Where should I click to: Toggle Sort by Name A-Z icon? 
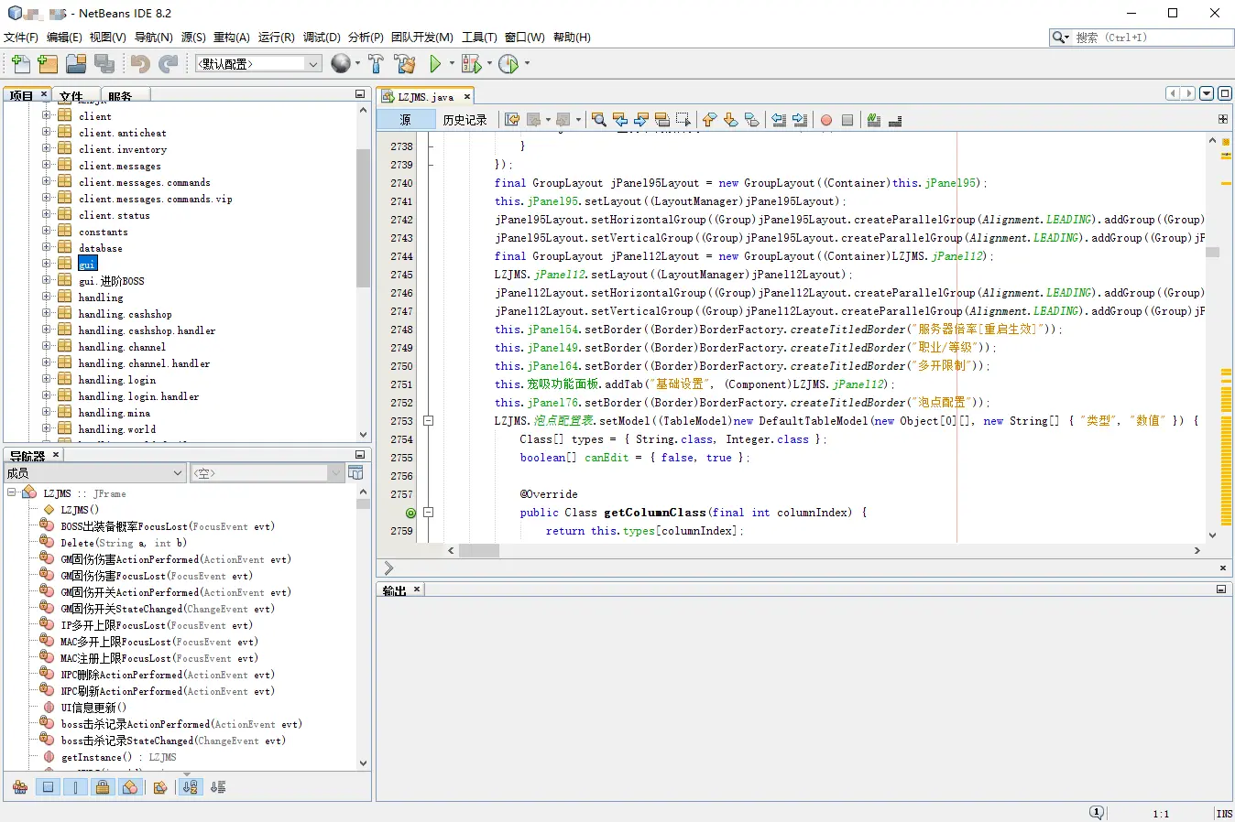(x=190, y=787)
